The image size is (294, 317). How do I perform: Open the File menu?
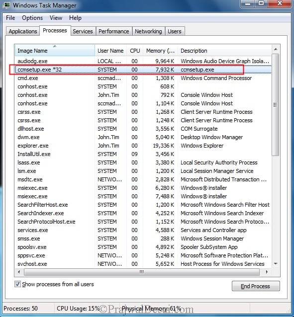(x=10, y=18)
